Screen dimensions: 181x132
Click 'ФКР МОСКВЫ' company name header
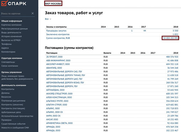click(x=53, y=4)
